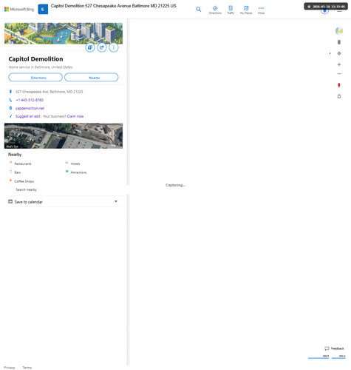Click the Microsoft Bing logo
Image resolution: width=351 pixels, height=370 pixels.
(x=19, y=10)
